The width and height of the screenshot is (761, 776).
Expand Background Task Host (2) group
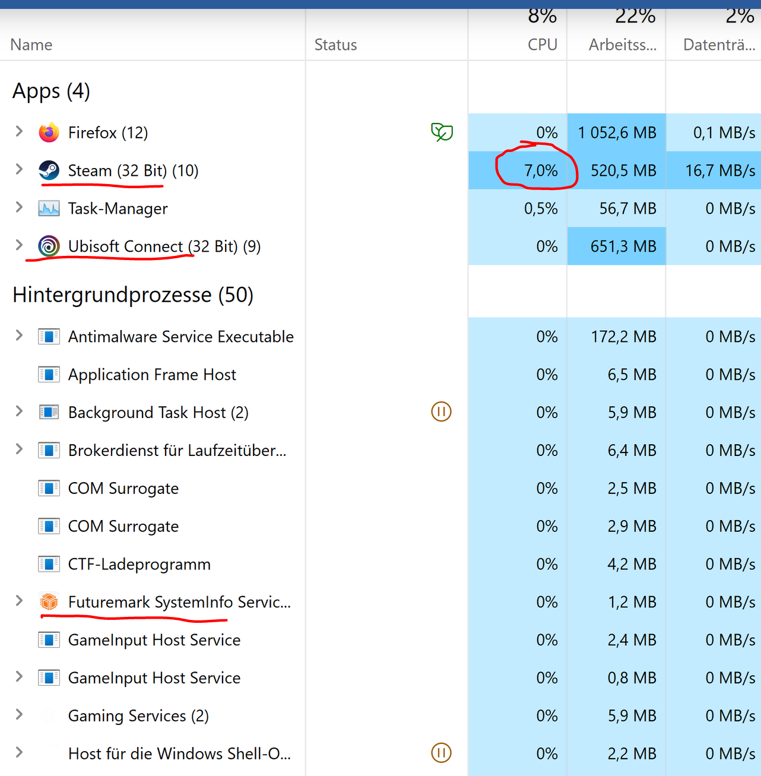[19, 411]
